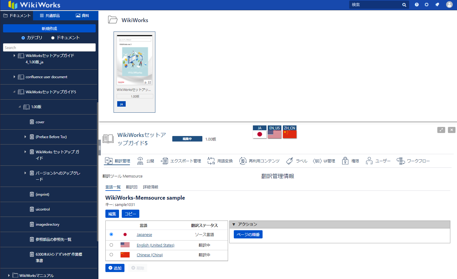Click the help question mark icon
Image resolution: width=457 pixels, height=279 pixels.
point(417,5)
